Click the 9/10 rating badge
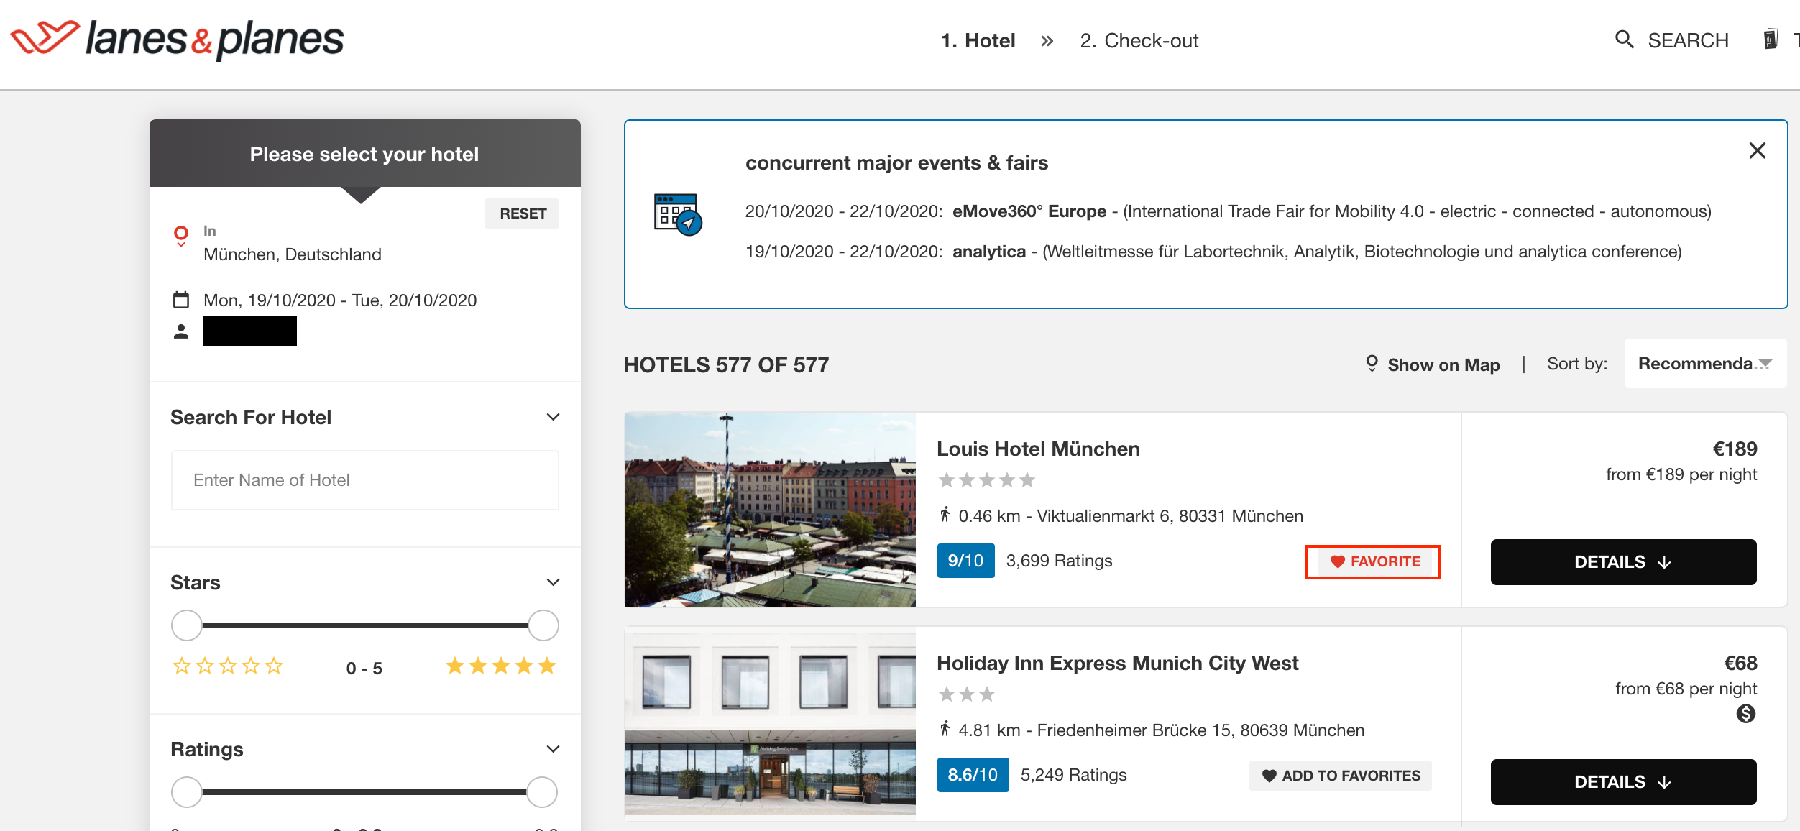The width and height of the screenshot is (1800, 831). click(x=965, y=561)
